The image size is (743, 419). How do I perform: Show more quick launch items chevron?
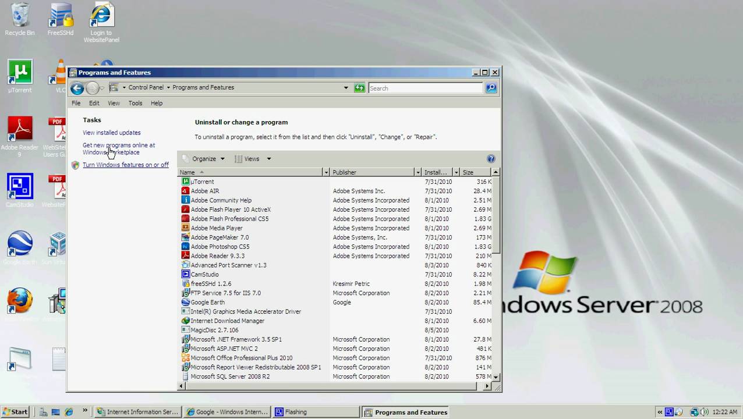coord(85,411)
